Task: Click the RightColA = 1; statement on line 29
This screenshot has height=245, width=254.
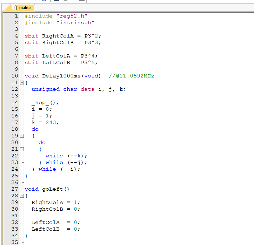Action: tap(56, 202)
